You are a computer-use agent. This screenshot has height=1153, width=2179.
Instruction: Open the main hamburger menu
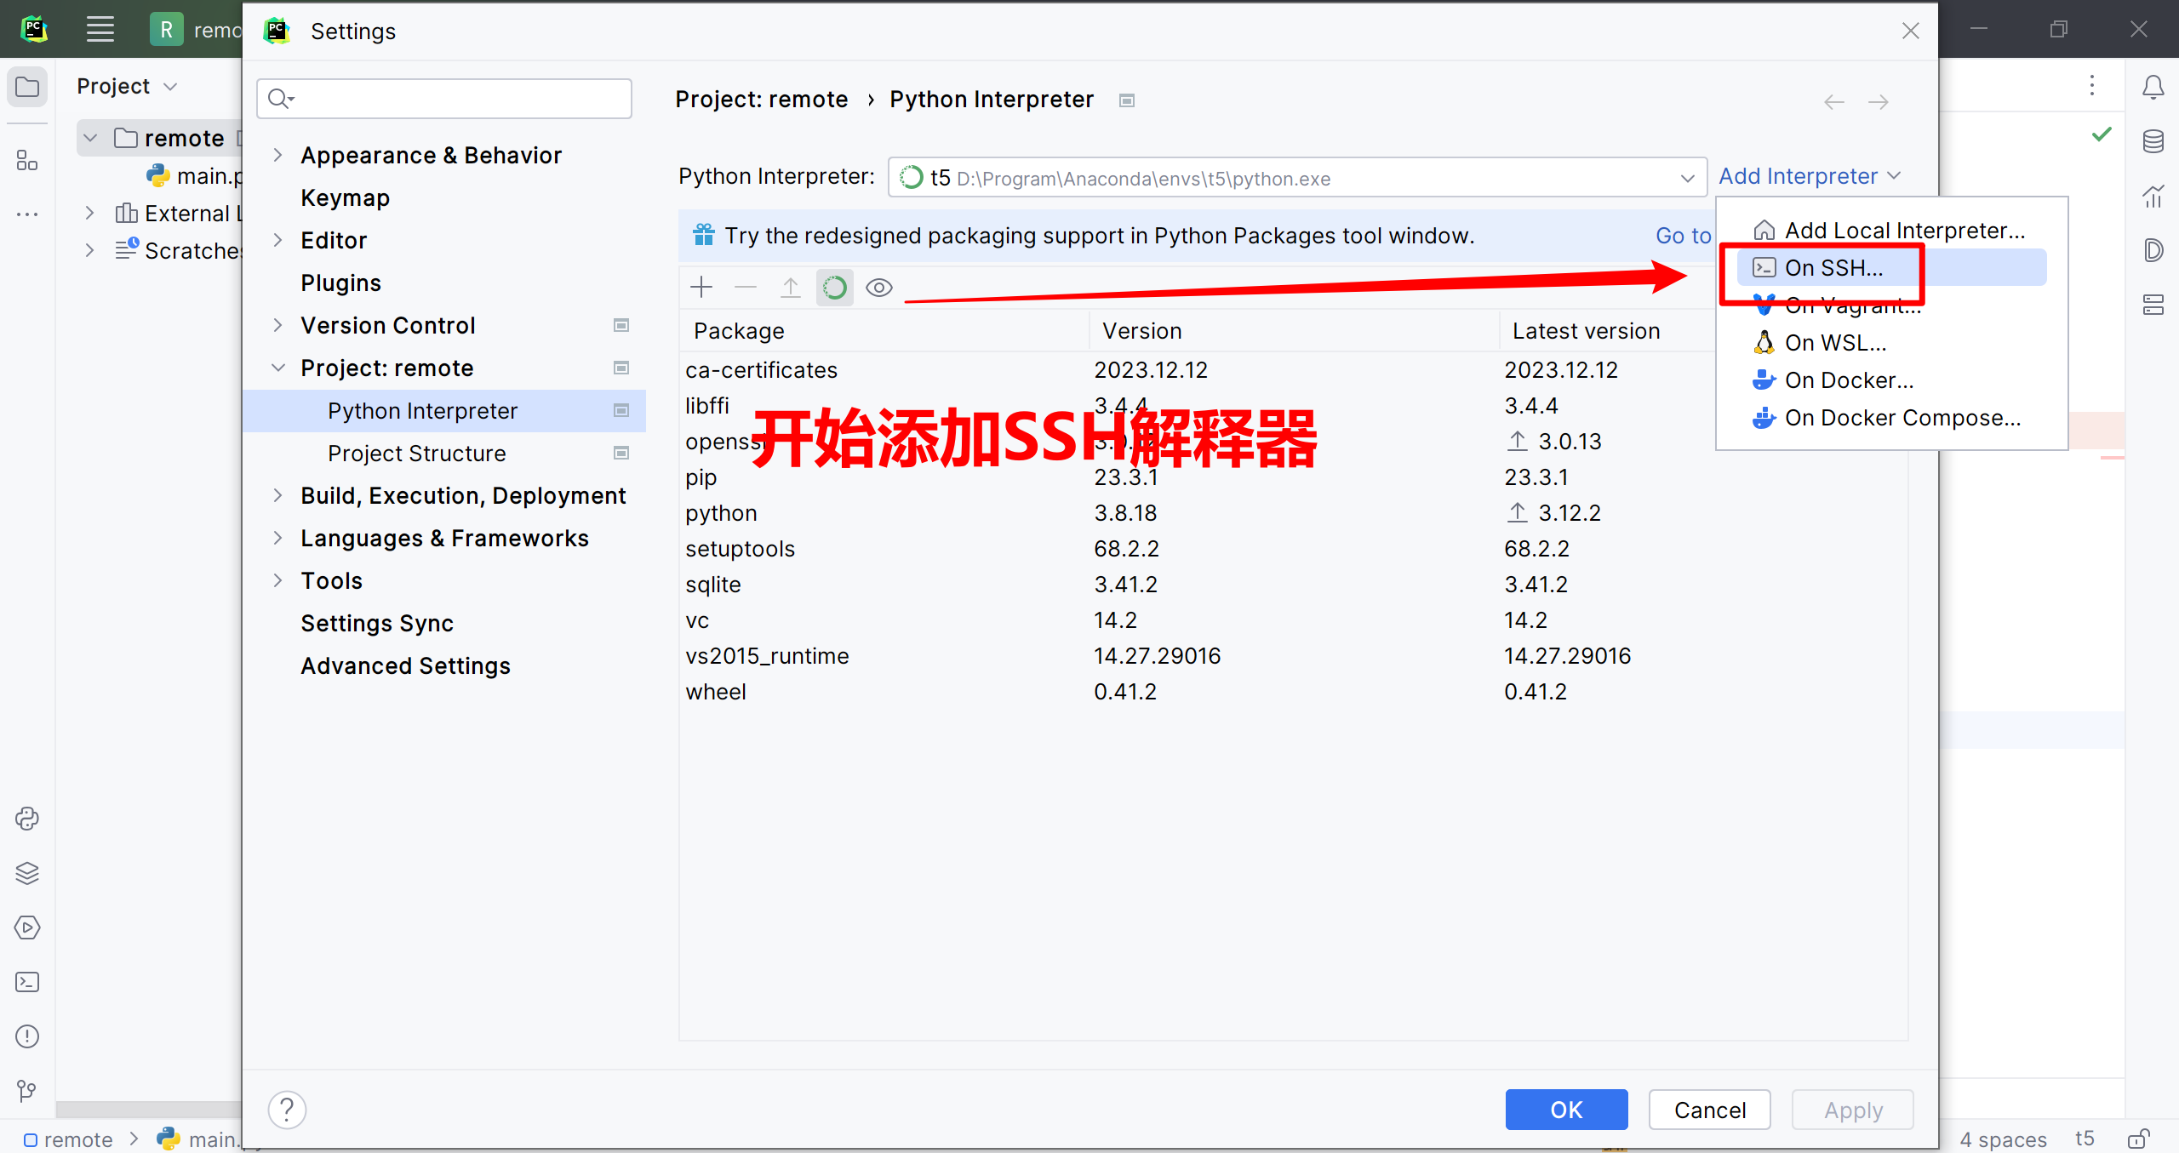pos(100,30)
